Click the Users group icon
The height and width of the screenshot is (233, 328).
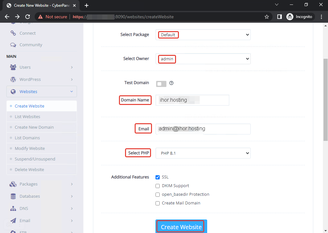coord(13,67)
